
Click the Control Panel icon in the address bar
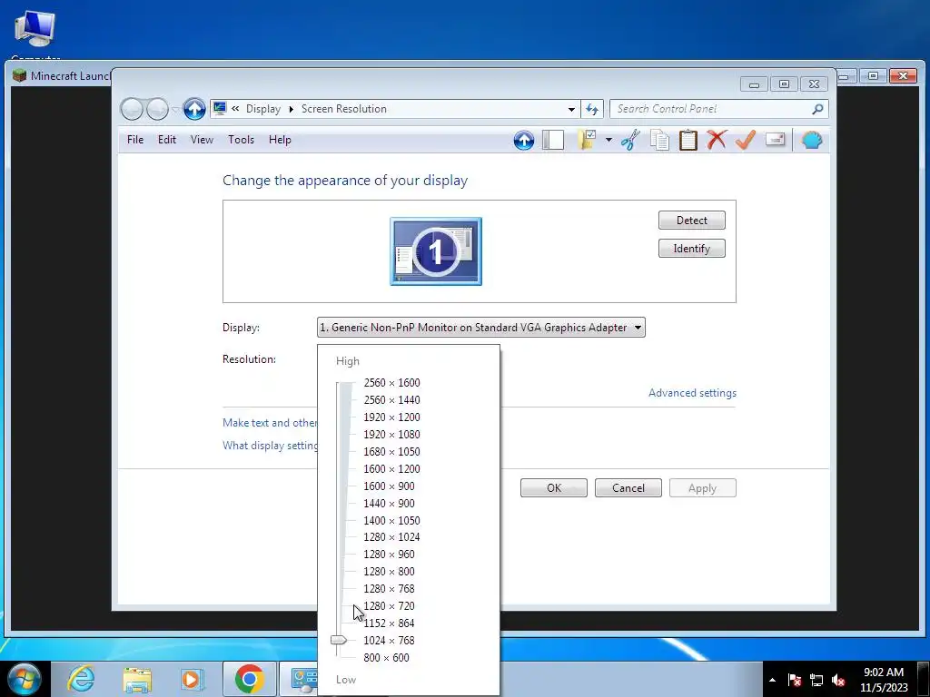click(x=220, y=109)
